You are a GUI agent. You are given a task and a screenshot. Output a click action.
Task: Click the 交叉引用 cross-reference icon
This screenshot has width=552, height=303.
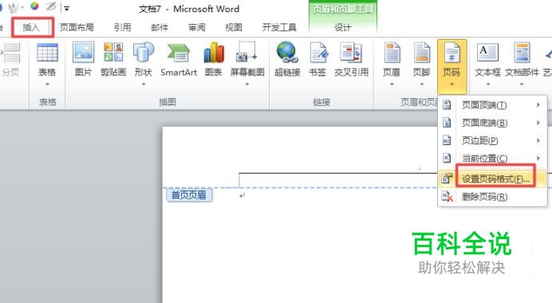point(351,53)
